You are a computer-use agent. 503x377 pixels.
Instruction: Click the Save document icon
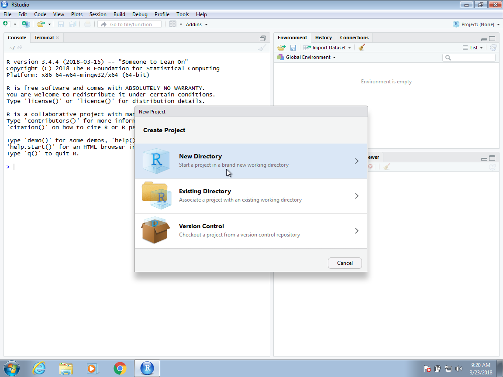pos(61,24)
